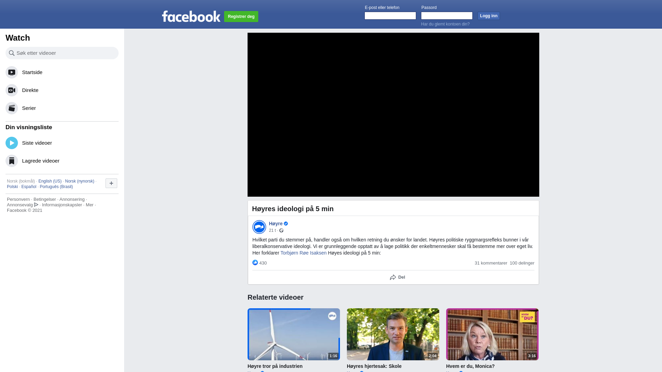Open Høyres hjertesak: Skole thumbnail
Viewport: 662px width, 372px height.
(x=393, y=334)
